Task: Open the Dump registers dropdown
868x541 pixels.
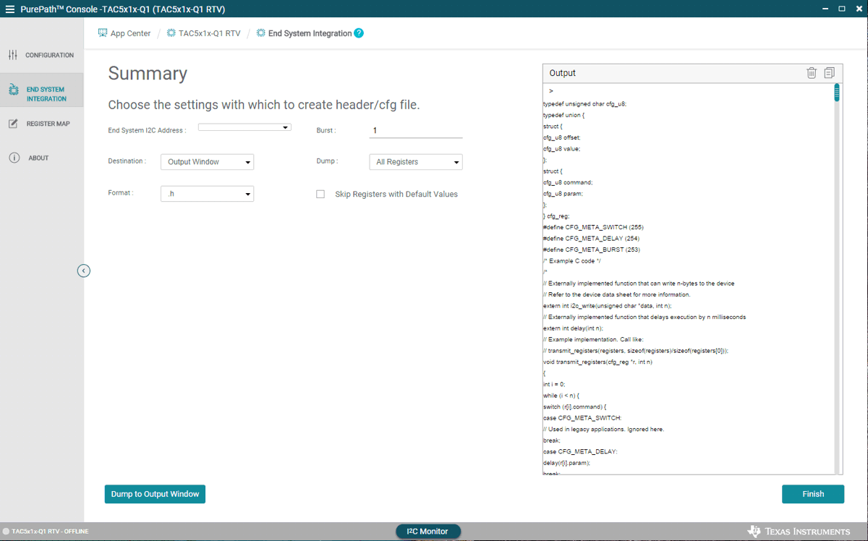Action: (416, 162)
